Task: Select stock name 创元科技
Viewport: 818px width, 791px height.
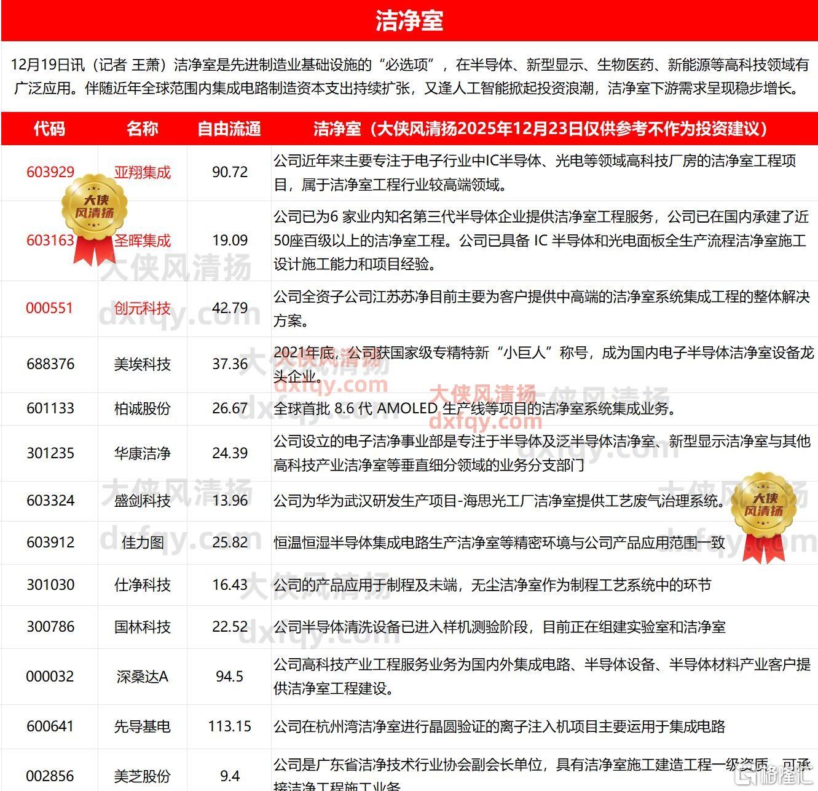Action: tap(143, 308)
